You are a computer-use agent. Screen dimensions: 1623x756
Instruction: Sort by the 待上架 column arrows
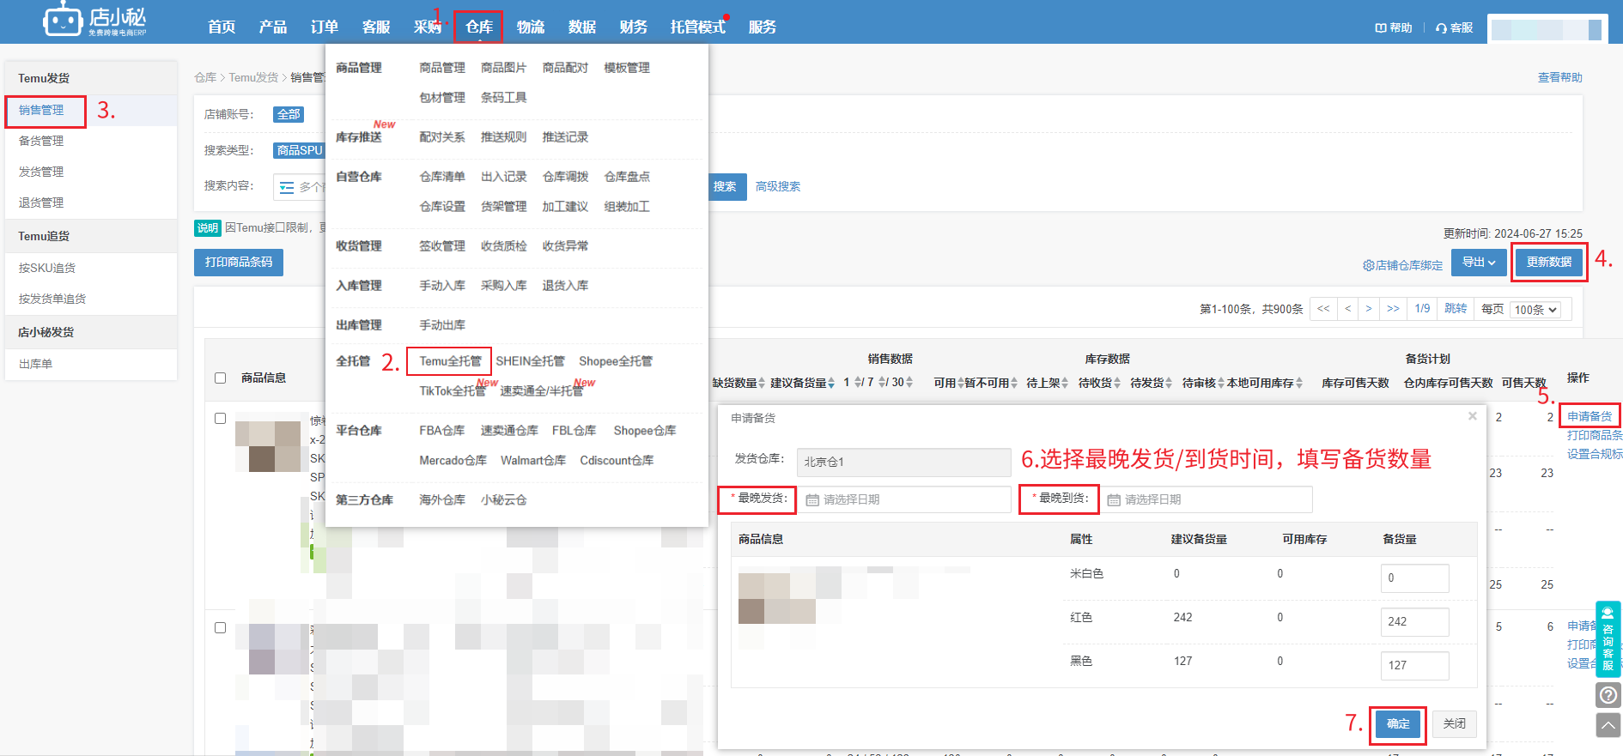pos(1066,383)
